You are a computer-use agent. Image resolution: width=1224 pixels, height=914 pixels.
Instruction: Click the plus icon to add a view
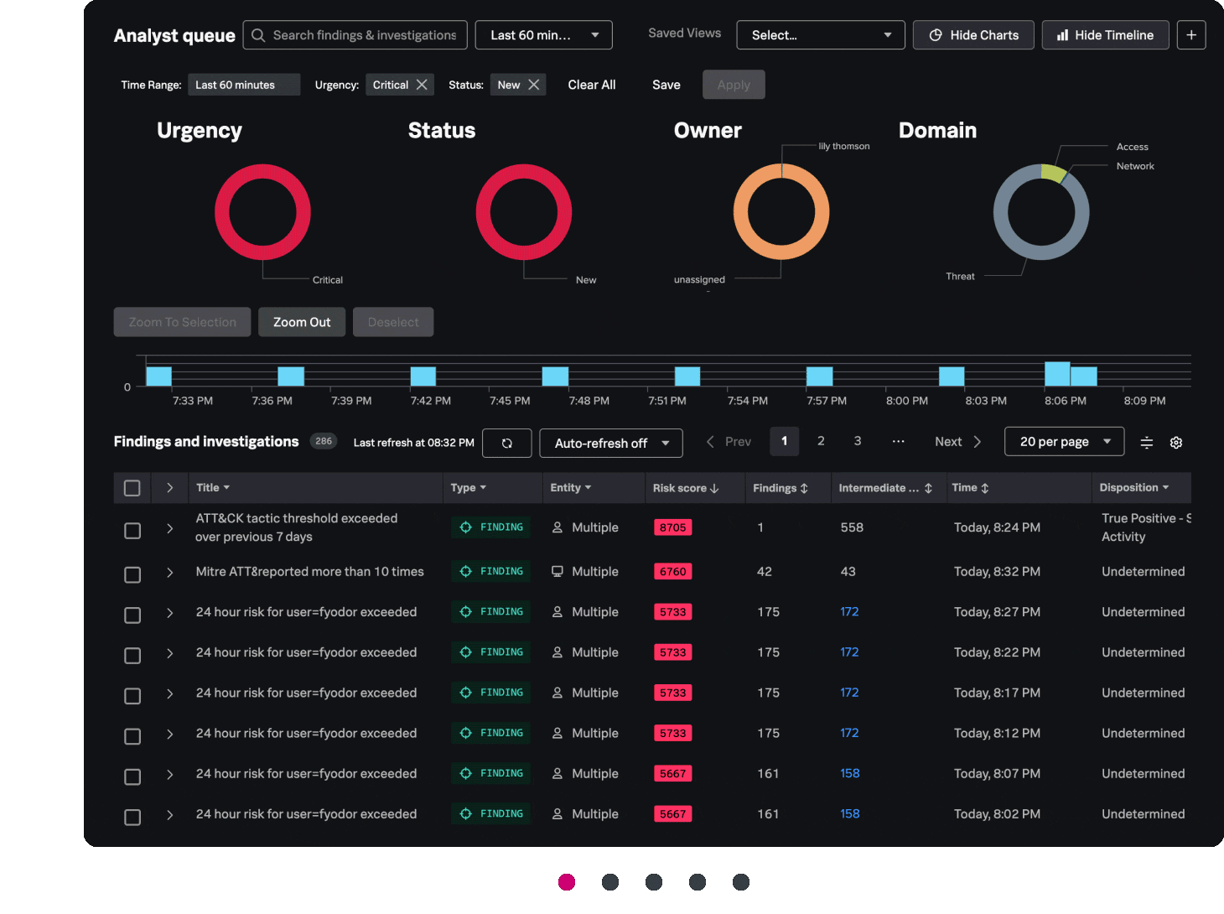pyautogui.click(x=1191, y=34)
